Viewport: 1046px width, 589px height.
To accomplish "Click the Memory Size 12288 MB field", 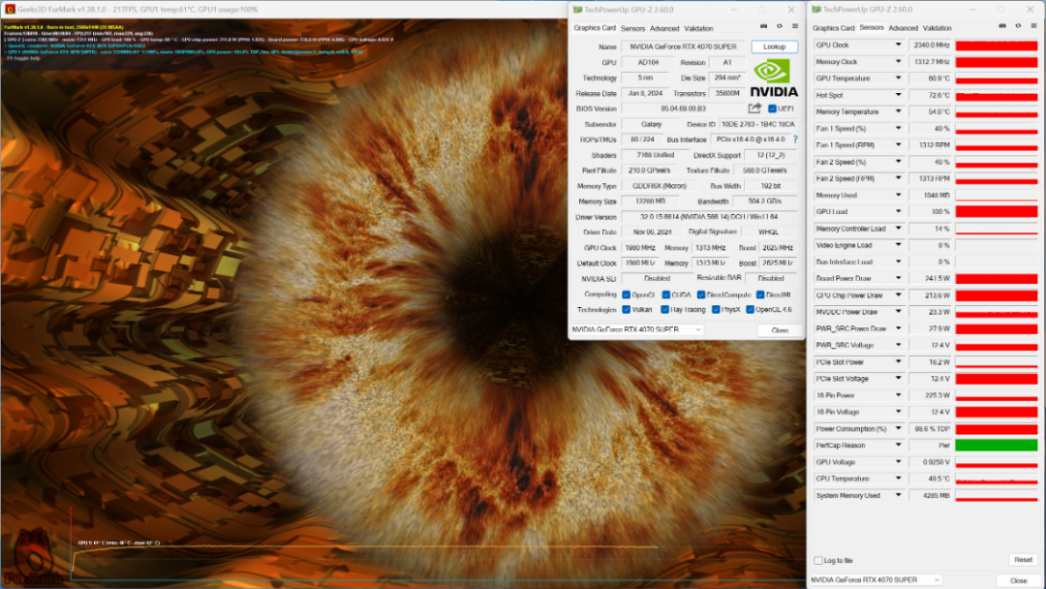I will (653, 201).
